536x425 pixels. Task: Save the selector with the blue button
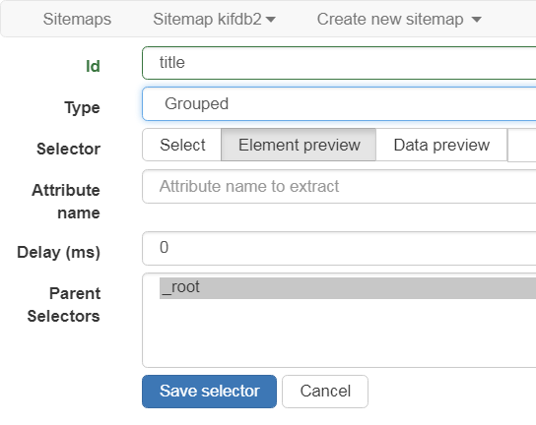(209, 392)
